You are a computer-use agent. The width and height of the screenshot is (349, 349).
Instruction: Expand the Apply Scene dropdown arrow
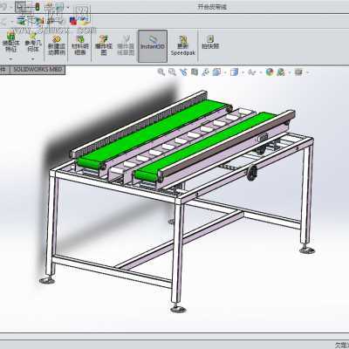(290, 72)
